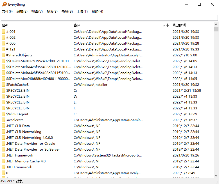Open the 编辑(E) menu

(22, 12)
